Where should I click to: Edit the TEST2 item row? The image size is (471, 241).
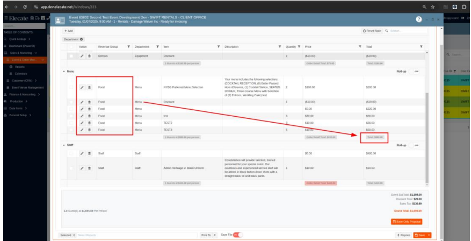coord(82,123)
